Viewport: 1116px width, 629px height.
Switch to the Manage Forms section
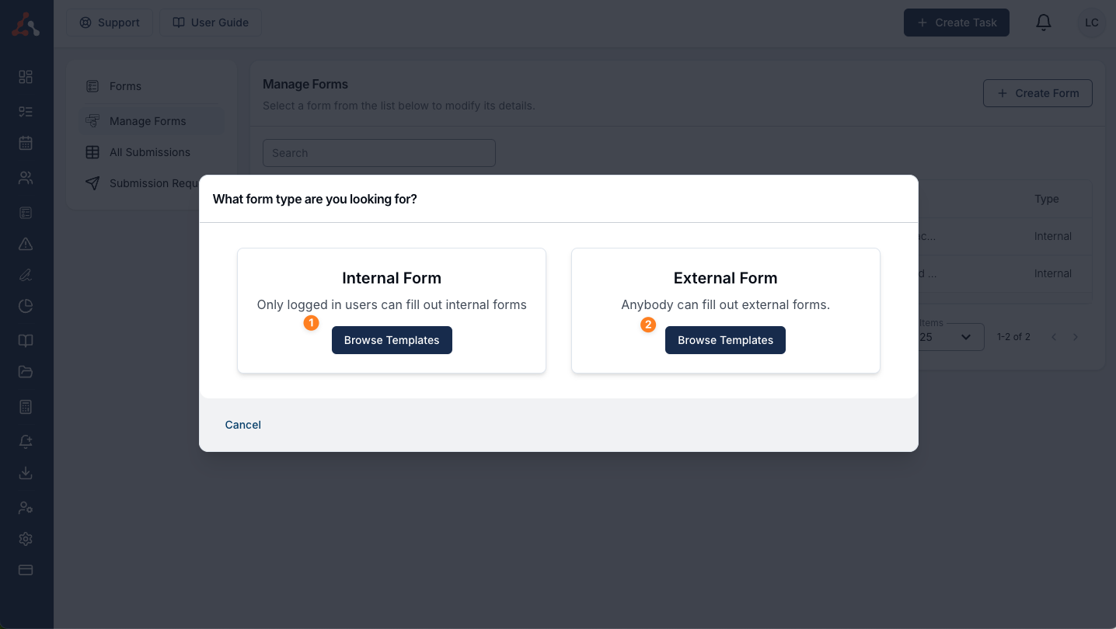148,121
